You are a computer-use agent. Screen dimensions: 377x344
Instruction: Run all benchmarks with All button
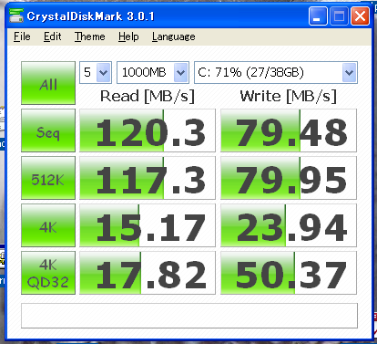pos(48,83)
